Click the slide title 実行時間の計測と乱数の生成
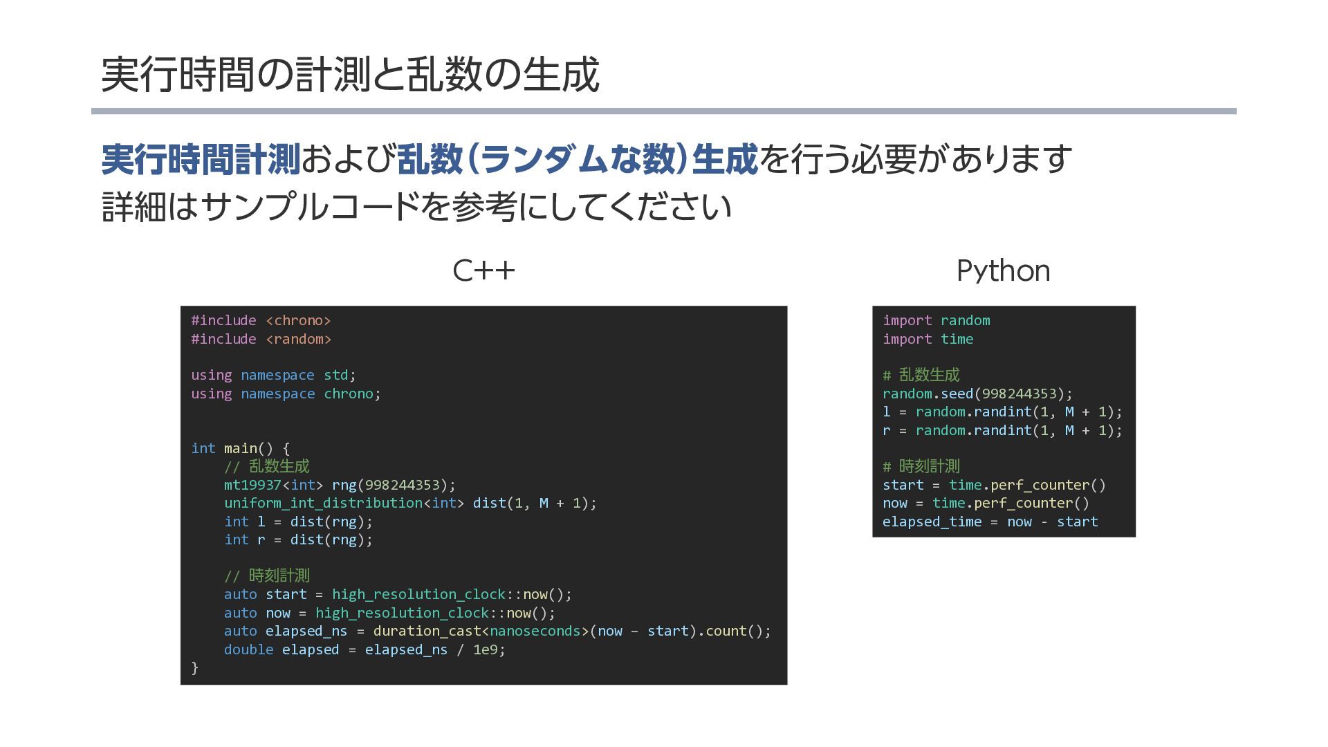 tap(349, 75)
